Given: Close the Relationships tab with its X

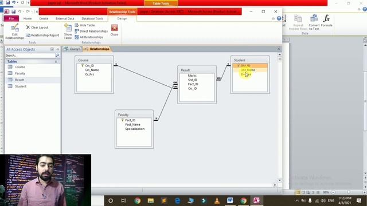Looking at the screenshot, I should pos(279,49).
